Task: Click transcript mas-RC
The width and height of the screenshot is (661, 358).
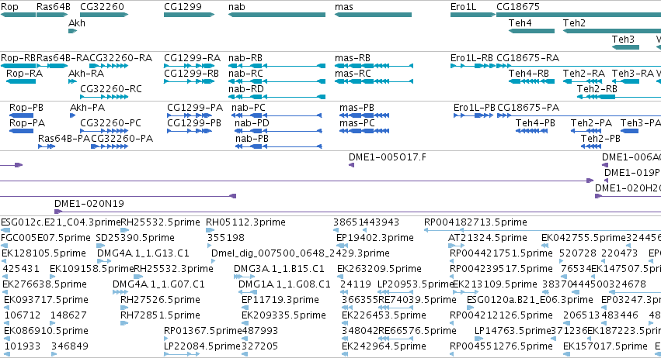Action: pos(353,74)
